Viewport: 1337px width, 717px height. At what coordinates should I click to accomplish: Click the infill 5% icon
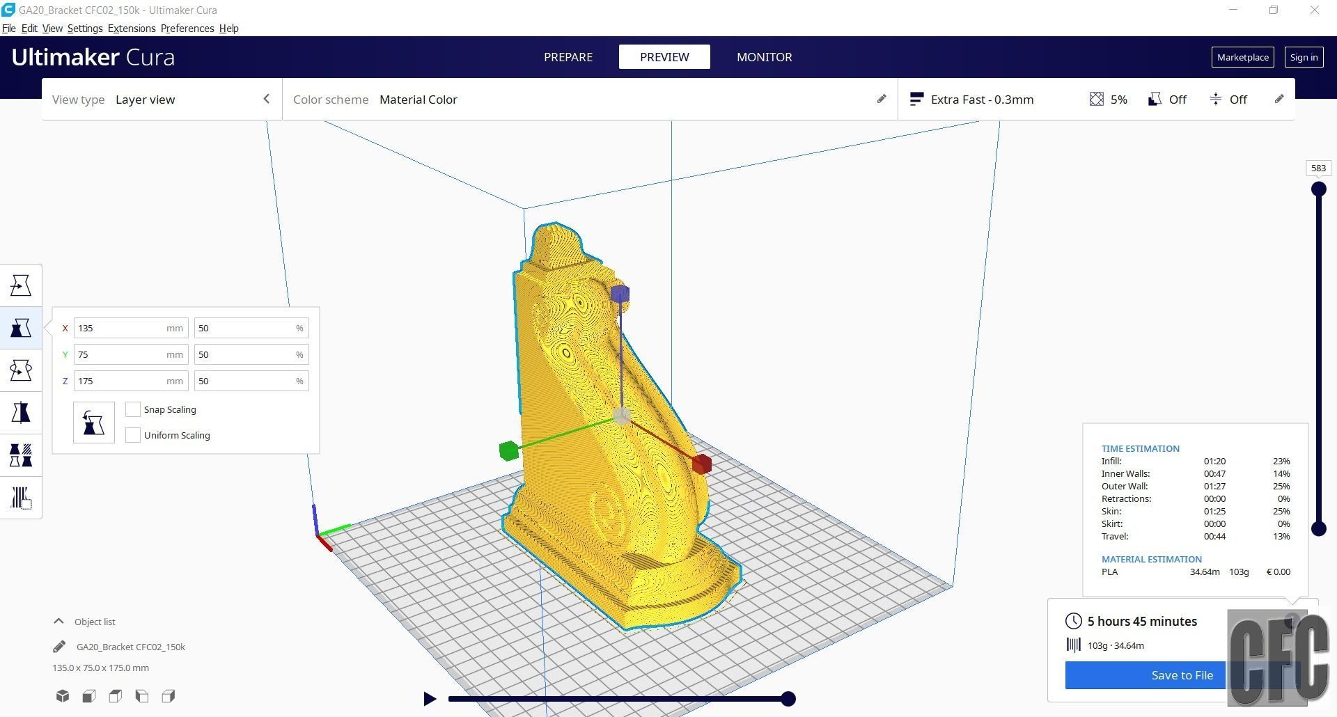pos(1097,99)
